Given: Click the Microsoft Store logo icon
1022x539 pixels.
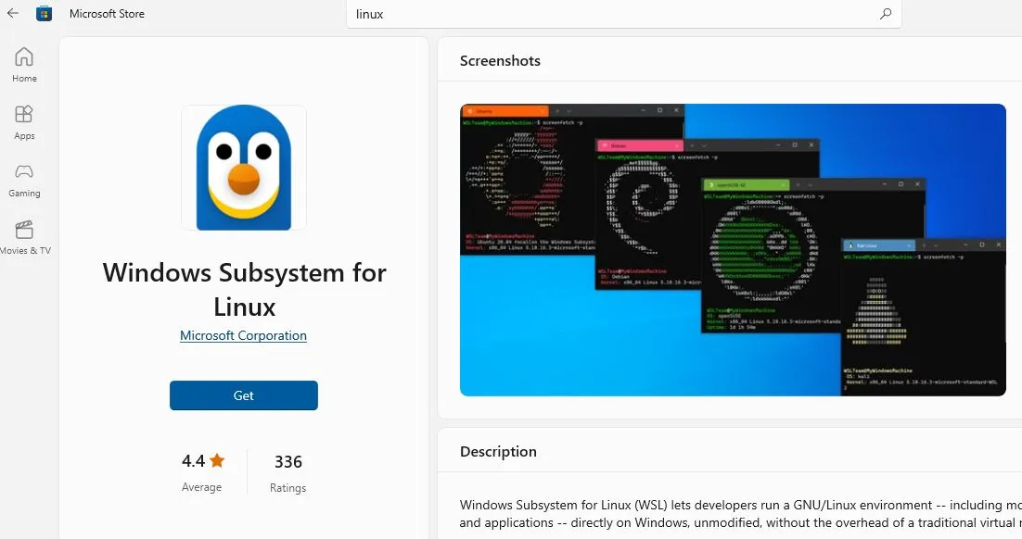Looking at the screenshot, I should pyautogui.click(x=44, y=14).
